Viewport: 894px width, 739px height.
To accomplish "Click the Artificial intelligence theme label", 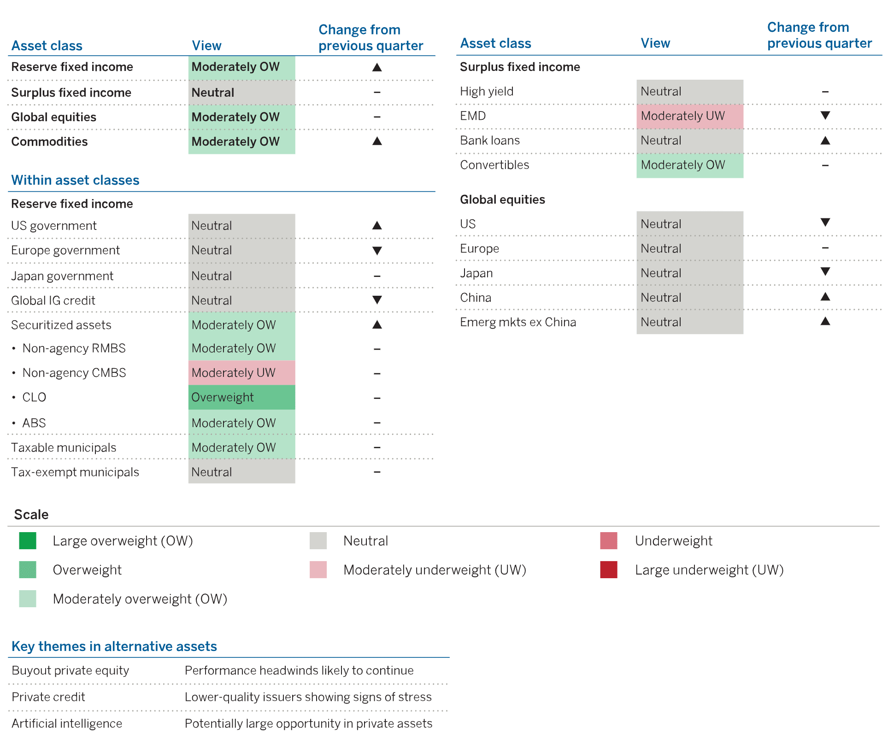I will tap(67, 723).
